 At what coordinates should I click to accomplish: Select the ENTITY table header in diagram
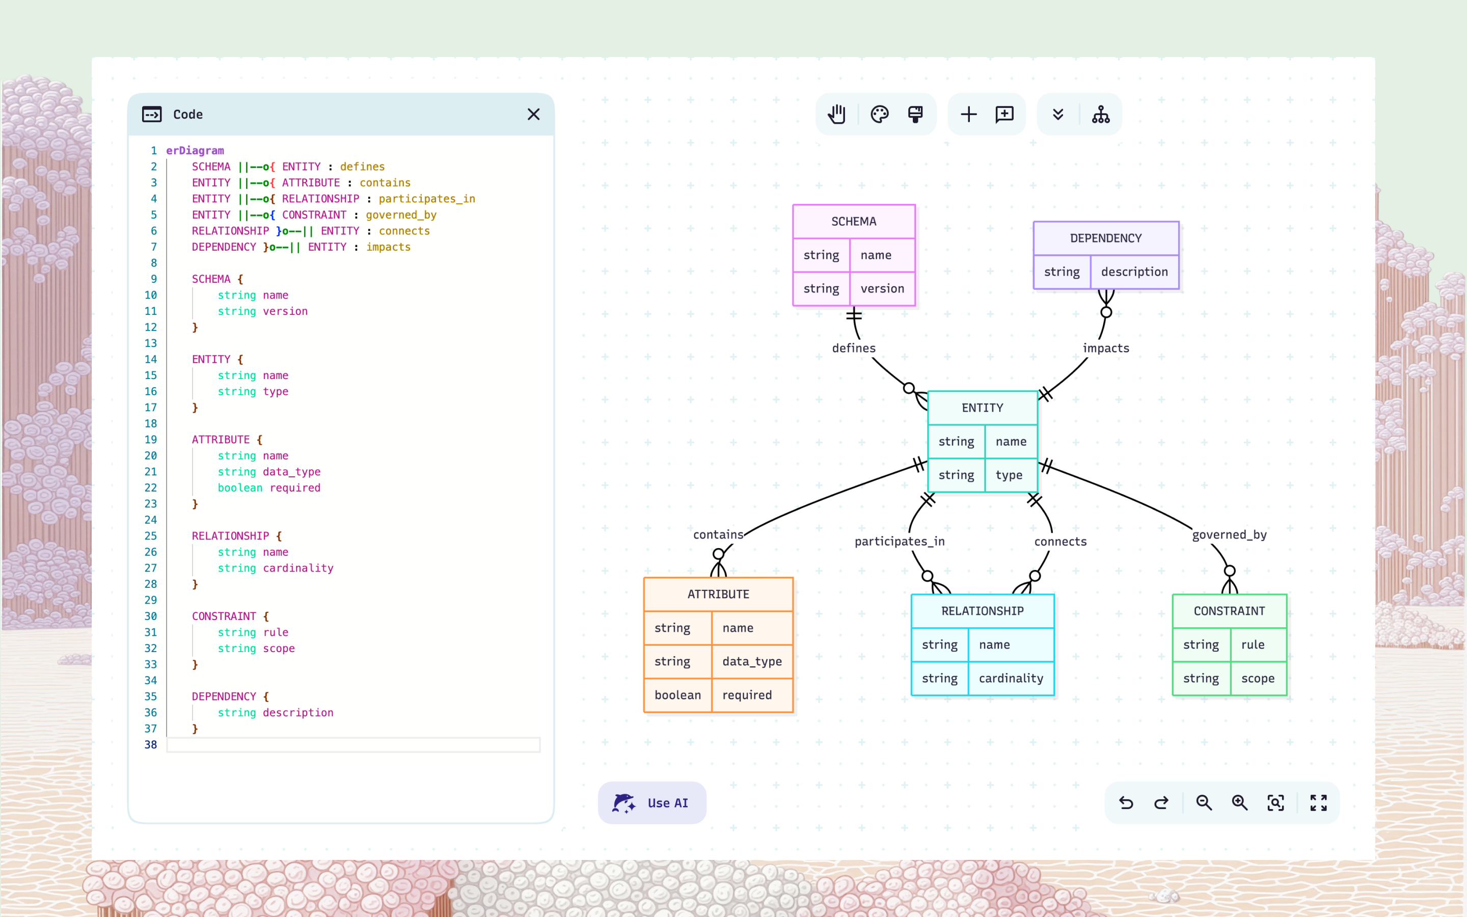click(x=982, y=408)
